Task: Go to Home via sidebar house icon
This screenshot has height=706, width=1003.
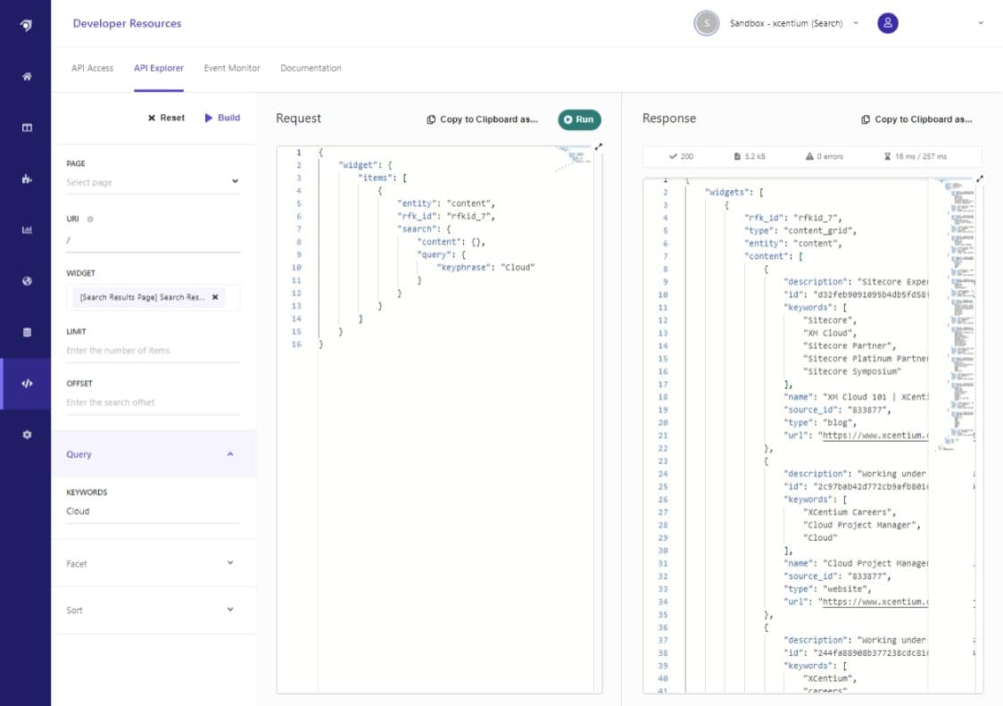Action: click(27, 76)
